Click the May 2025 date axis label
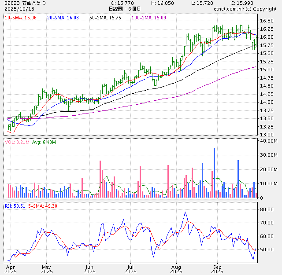The height and width of the screenshot is (275, 282). point(47,269)
